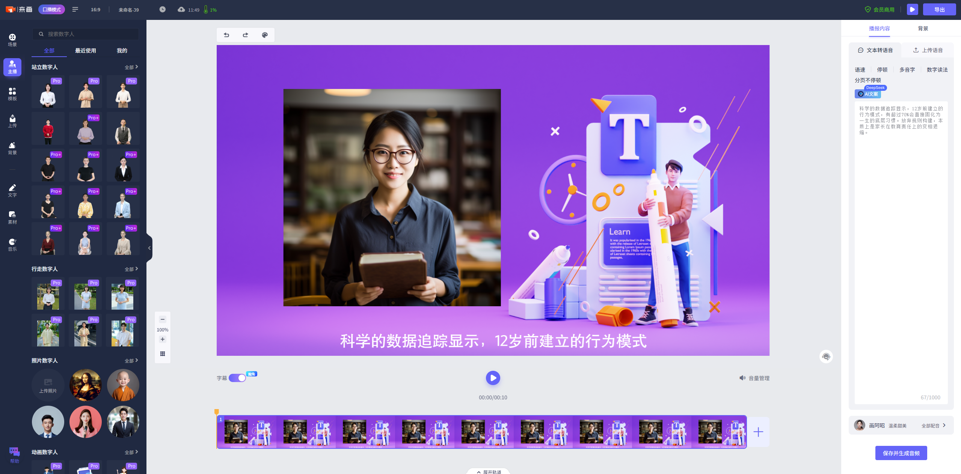Open the 16:9 aspect ratio selector
Viewport: 961px width, 474px height.
95,10
